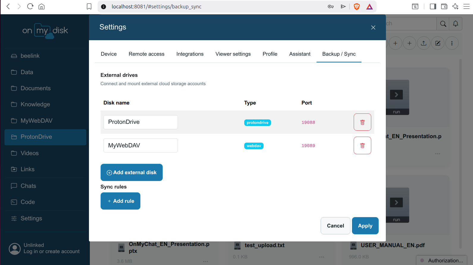The width and height of the screenshot is (473, 265).
Task: Click the upload file icon
Action: [x=424, y=43]
